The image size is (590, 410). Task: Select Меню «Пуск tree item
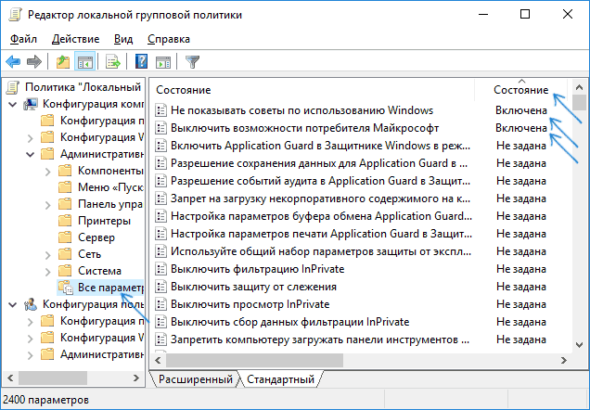[x=110, y=187]
